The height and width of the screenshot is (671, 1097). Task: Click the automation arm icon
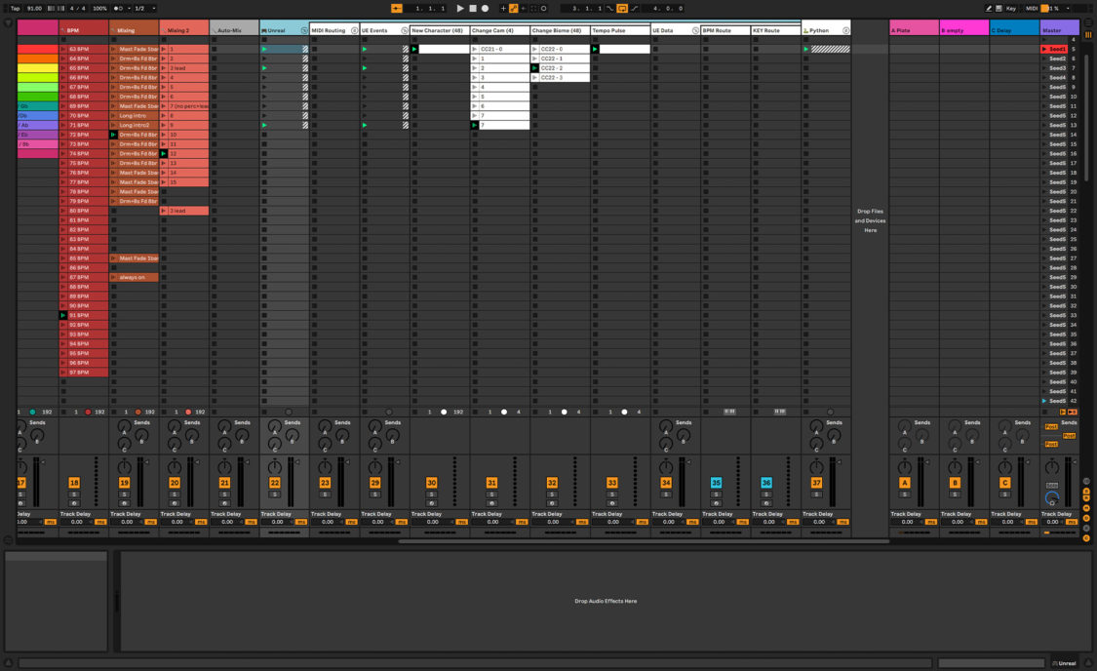[x=512, y=8]
